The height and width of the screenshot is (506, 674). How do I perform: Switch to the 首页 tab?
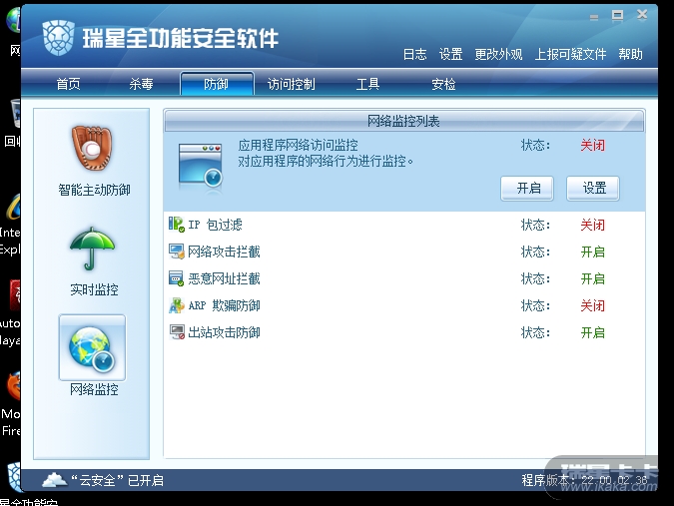tap(68, 84)
